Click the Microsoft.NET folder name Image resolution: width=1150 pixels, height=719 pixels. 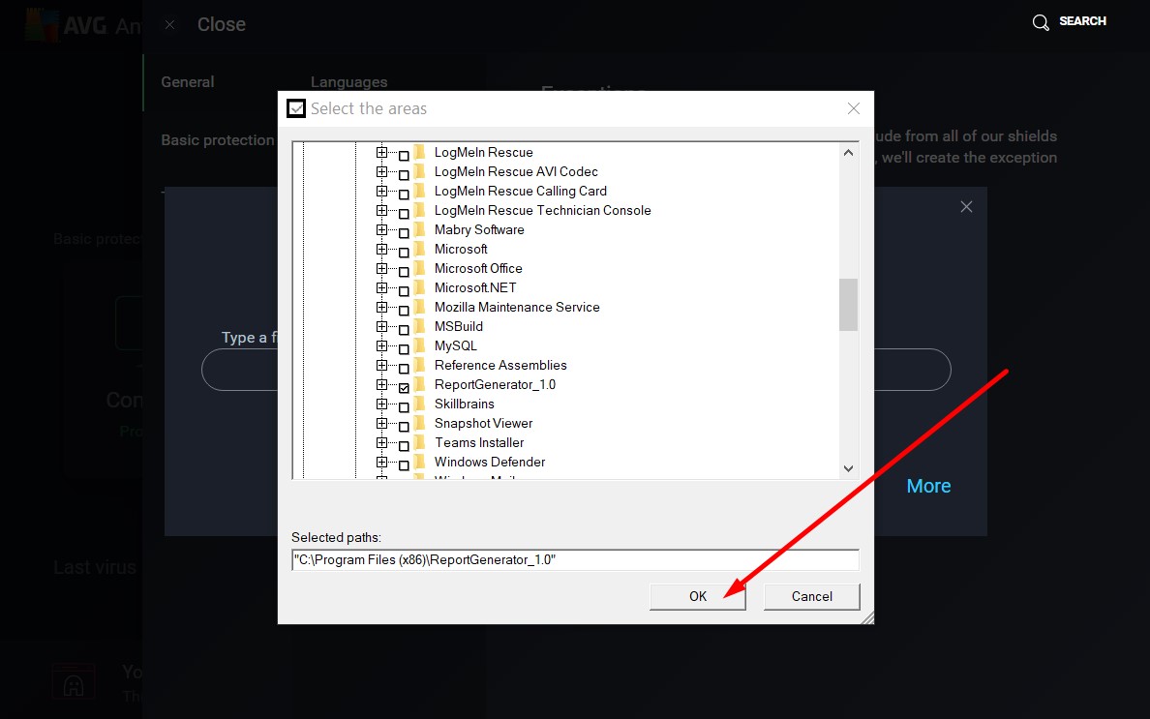point(475,288)
